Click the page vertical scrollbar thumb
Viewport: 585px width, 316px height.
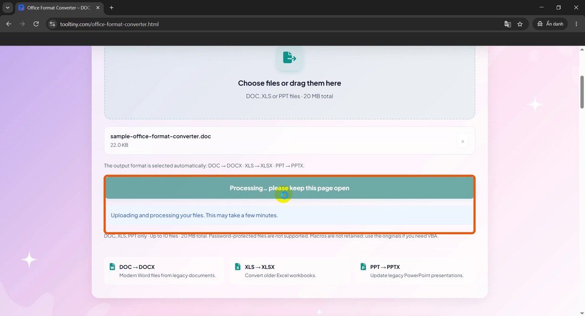click(582, 92)
